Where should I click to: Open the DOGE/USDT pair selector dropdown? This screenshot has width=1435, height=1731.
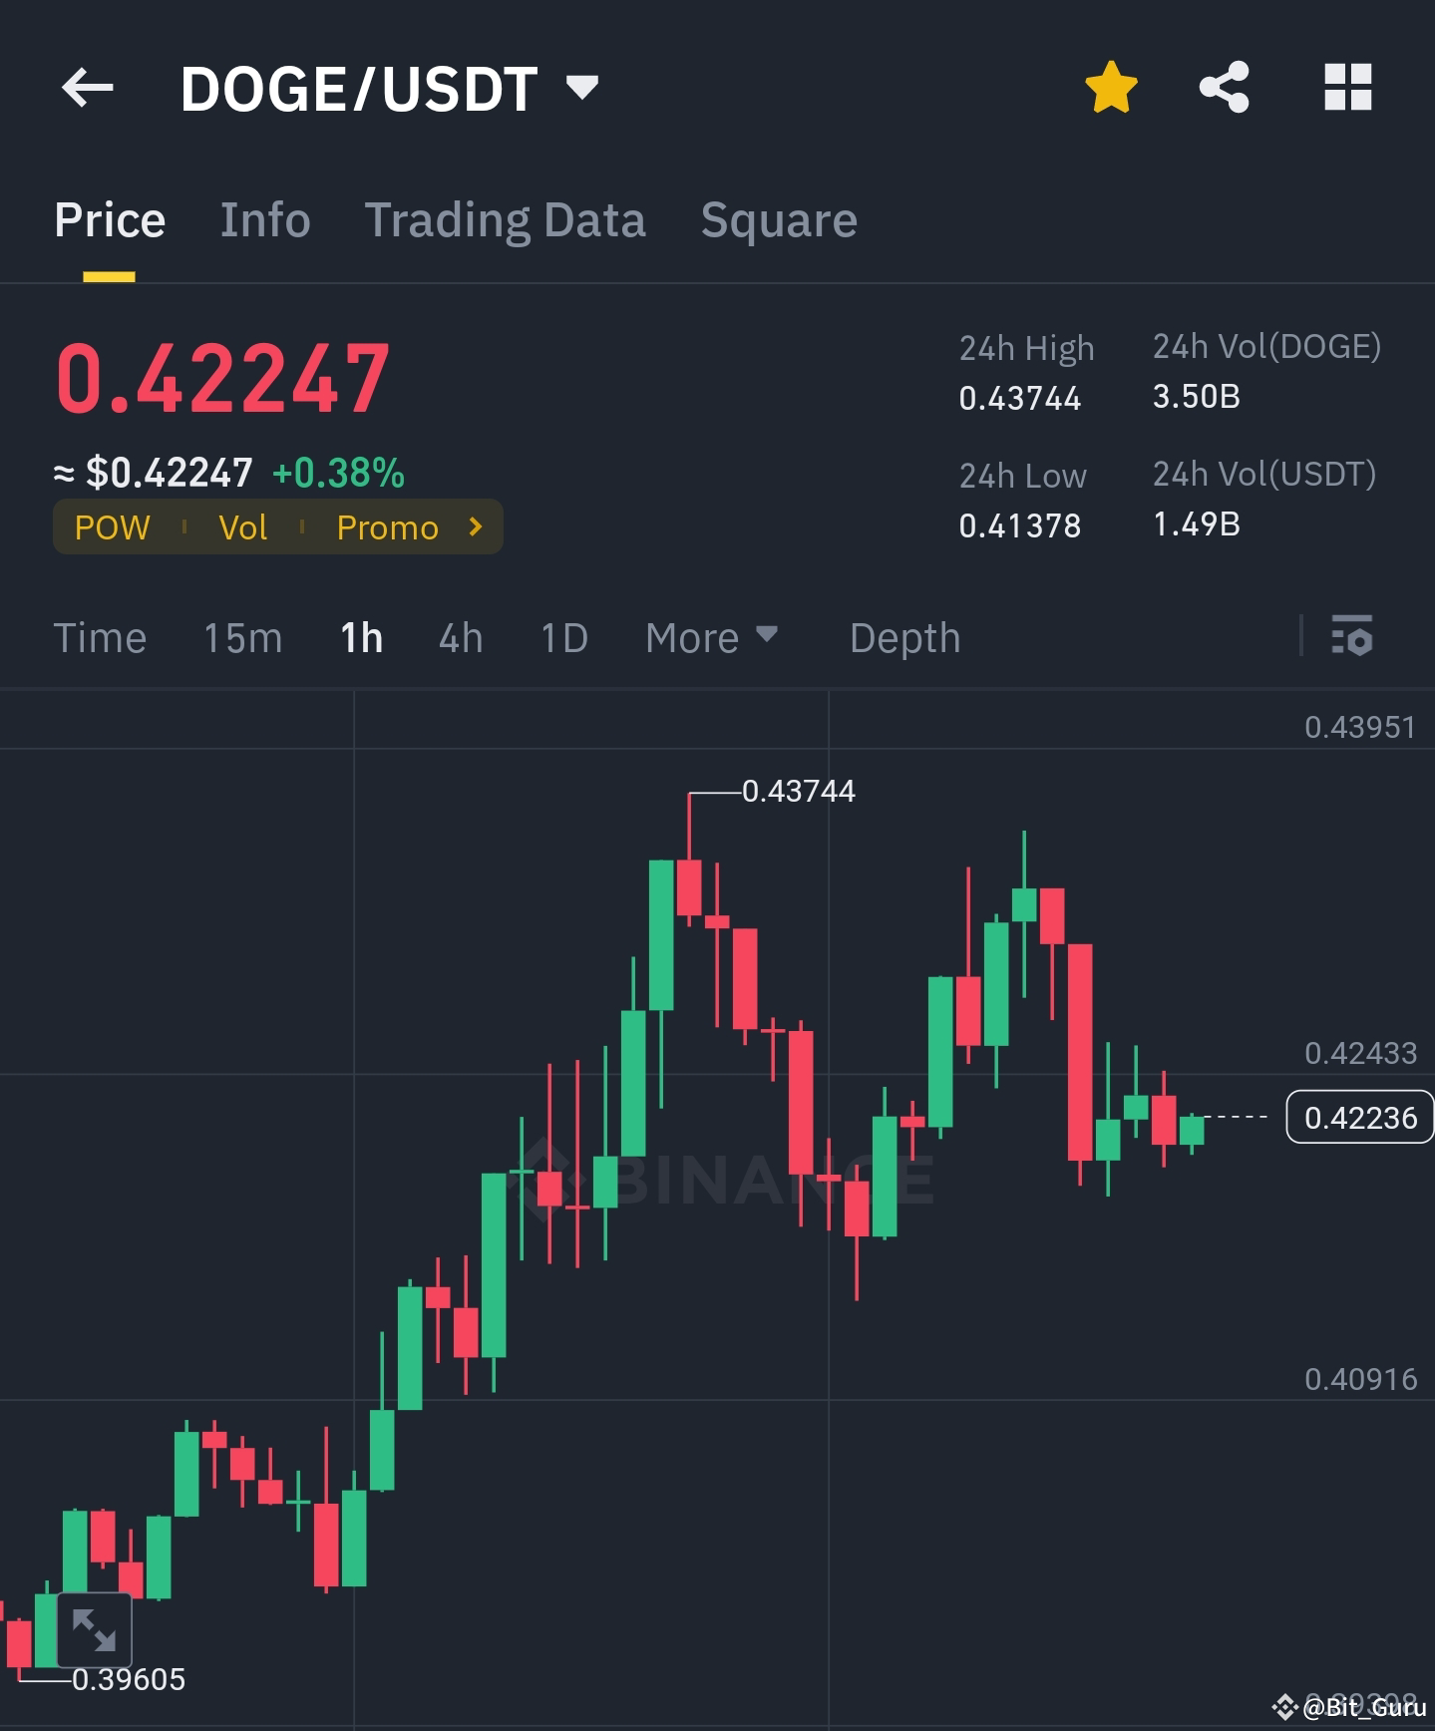(583, 88)
